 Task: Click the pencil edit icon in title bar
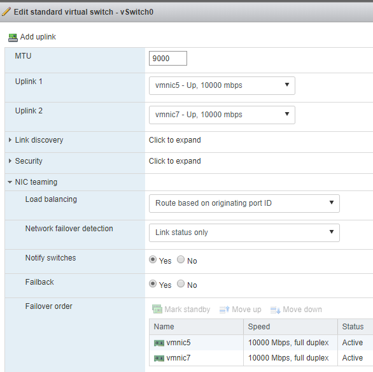point(6,11)
